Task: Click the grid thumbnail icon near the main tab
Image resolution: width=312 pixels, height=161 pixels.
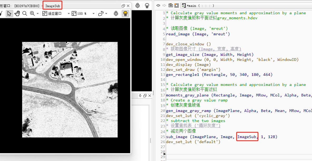Action: (x=177, y=5)
